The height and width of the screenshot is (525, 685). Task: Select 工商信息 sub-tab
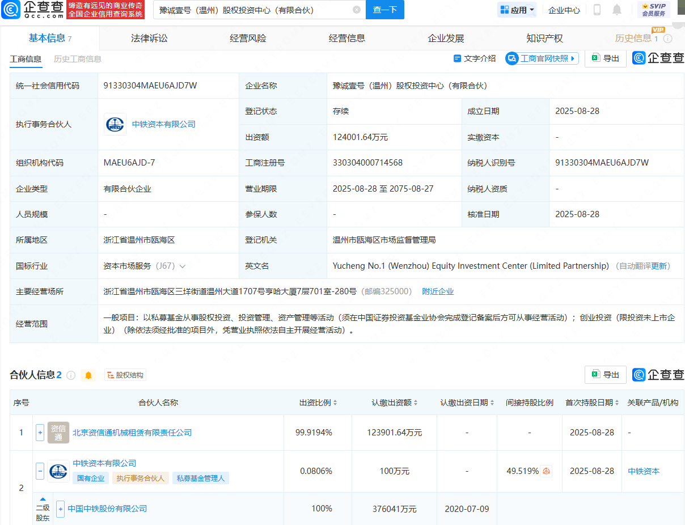pyautogui.click(x=26, y=59)
